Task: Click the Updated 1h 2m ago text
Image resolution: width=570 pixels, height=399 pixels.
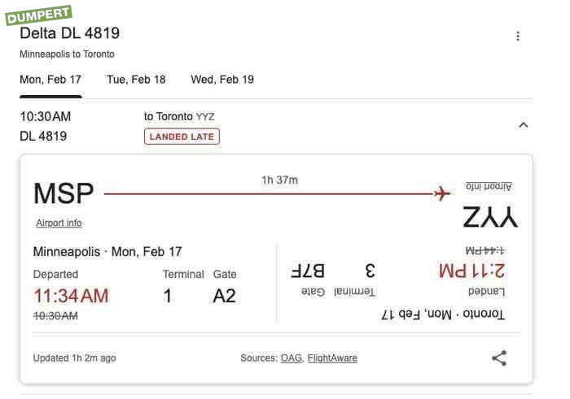Action: click(74, 358)
